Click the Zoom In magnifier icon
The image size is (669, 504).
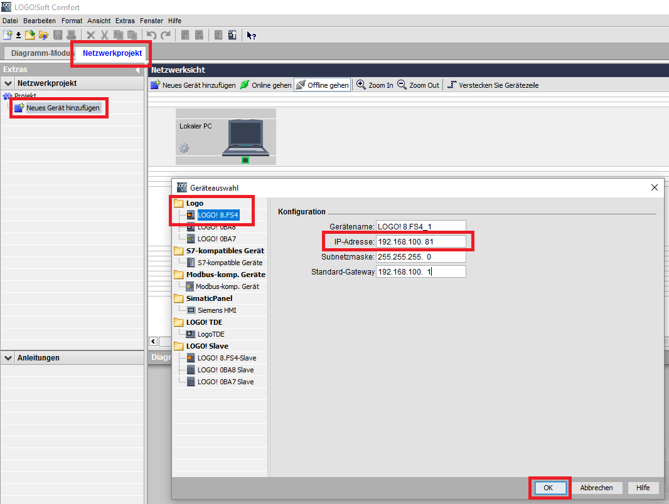(x=361, y=85)
